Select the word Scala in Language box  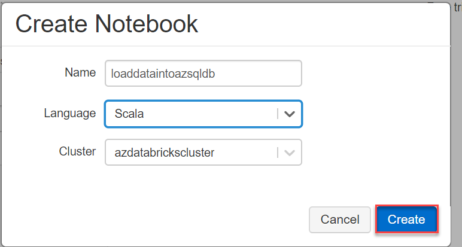point(129,114)
